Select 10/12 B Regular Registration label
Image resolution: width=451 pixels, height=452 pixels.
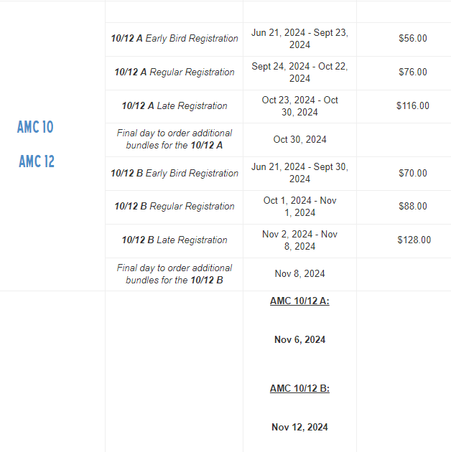(x=175, y=207)
